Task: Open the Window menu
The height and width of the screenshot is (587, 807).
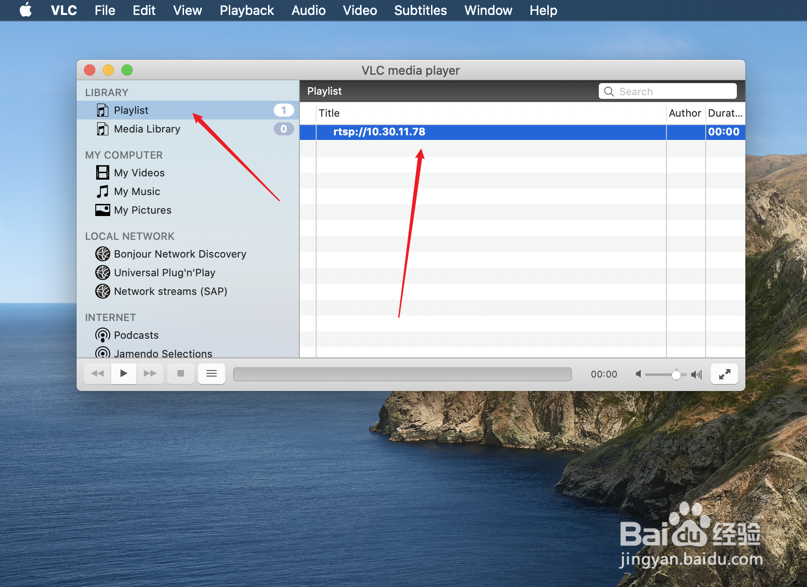Action: coord(488,10)
